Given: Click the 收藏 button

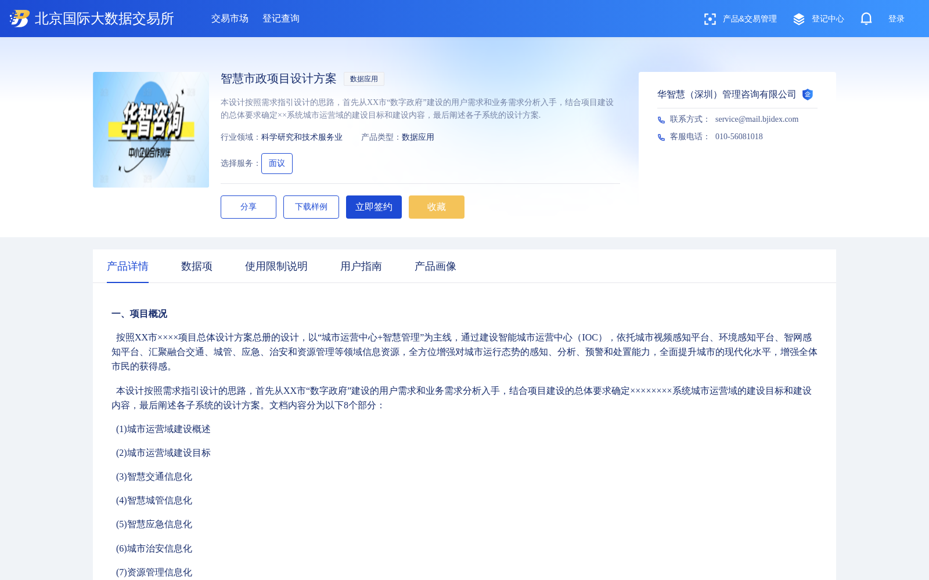Looking at the screenshot, I should pos(437,207).
